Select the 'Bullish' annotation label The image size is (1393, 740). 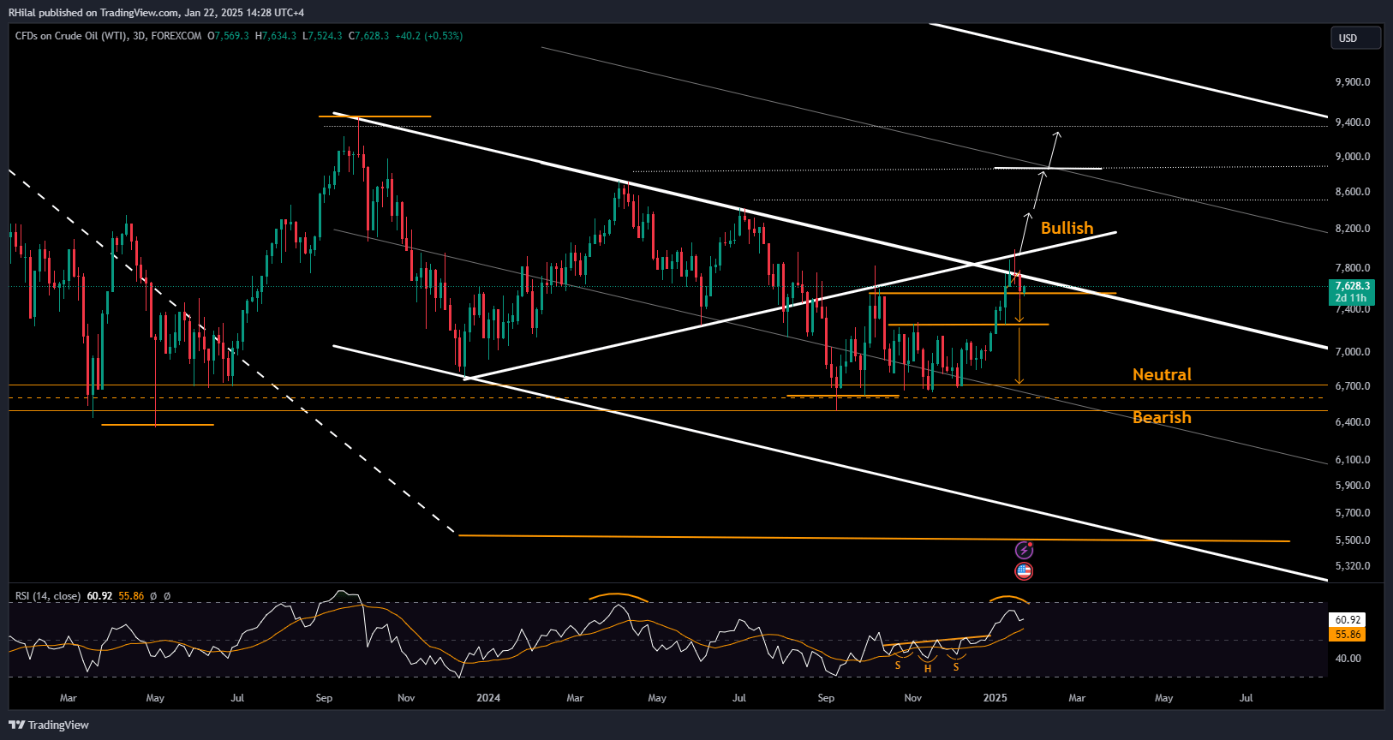pyautogui.click(x=1067, y=228)
